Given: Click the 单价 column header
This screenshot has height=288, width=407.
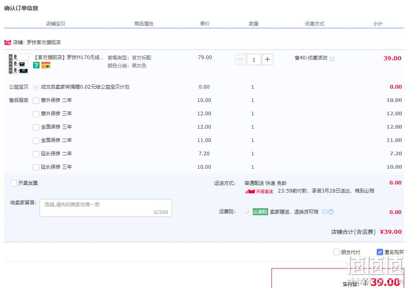Looking at the screenshot, I should tap(205, 23).
